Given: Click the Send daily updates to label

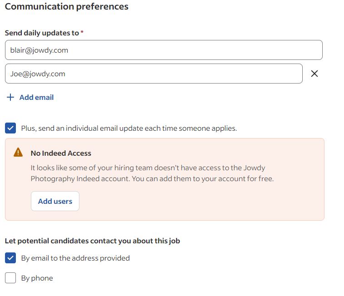Looking at the screenshot, I should (x=42, y=33).
